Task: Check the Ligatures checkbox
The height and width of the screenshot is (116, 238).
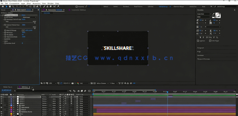Action: (198, 41)
